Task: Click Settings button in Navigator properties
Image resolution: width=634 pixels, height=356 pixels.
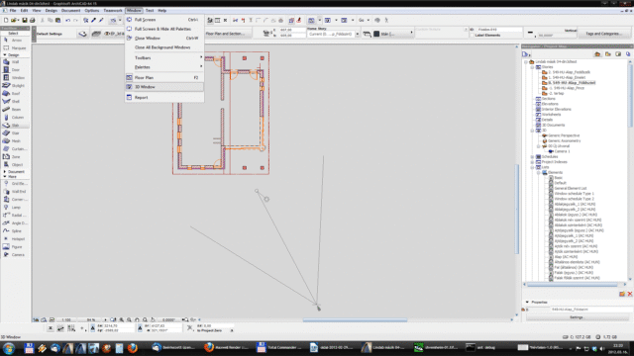Action: [577, 317]
